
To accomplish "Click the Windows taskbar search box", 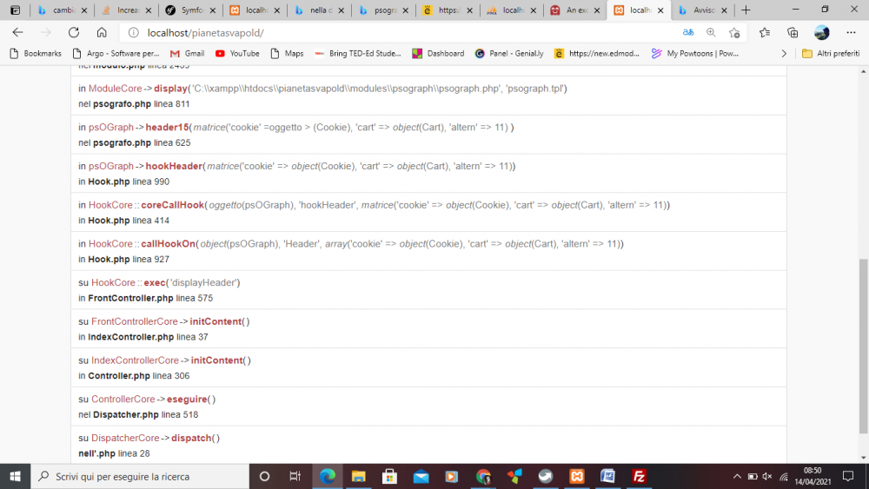I will coord(140,476).
